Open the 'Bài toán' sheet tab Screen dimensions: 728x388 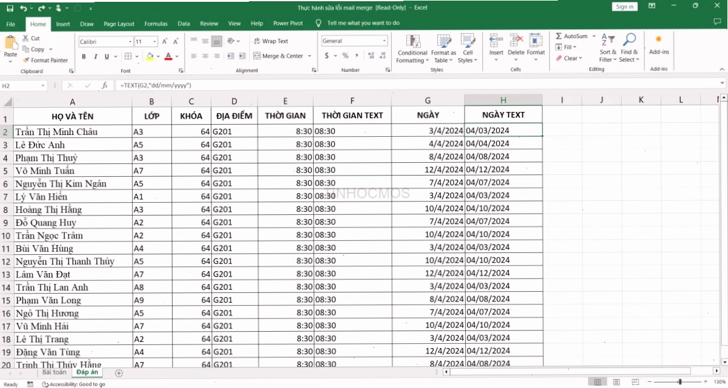coord(53,372)
